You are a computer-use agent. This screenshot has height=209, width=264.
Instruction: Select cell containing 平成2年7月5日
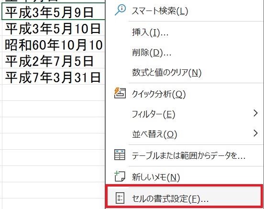[x=53, y=60]
